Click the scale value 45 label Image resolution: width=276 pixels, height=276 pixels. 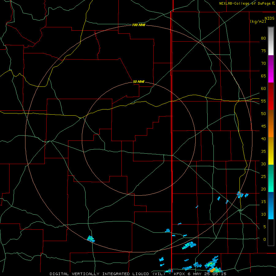[x=263, y=126]
